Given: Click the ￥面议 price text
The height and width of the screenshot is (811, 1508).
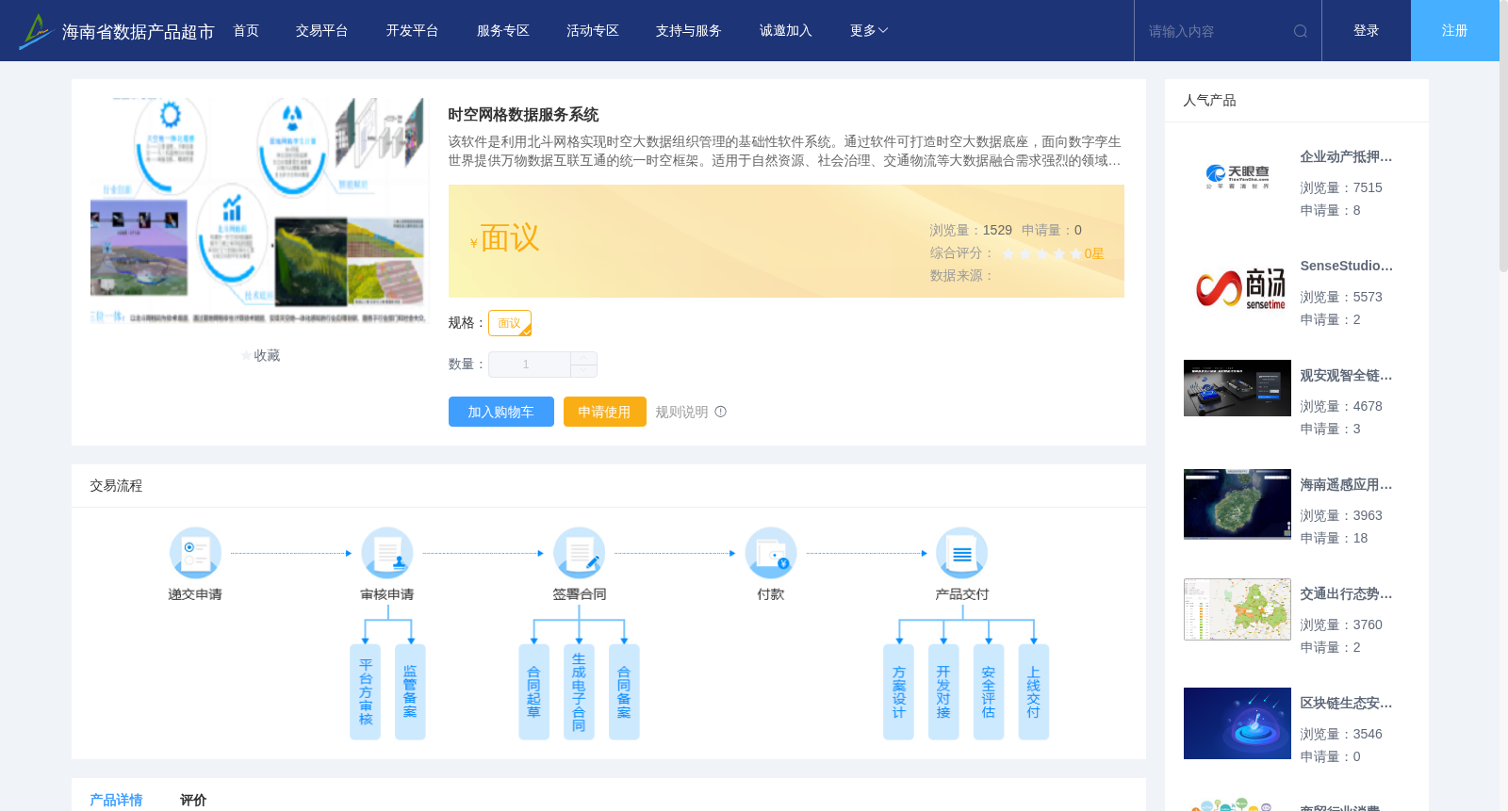Looking at the screenshot, I should coord(505,238).
